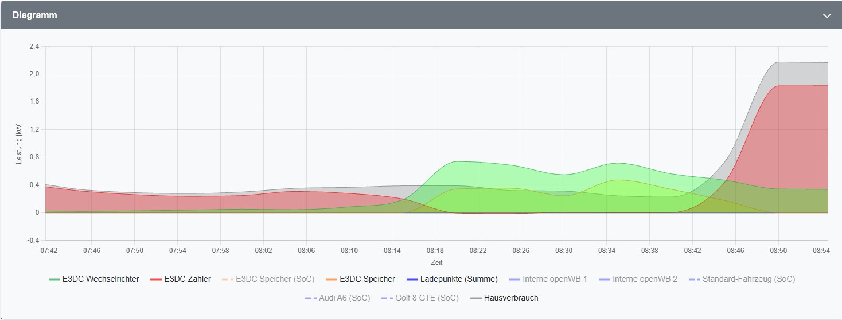
Task: Show the Interne openWB 1 series
Action: coord(548,279)
